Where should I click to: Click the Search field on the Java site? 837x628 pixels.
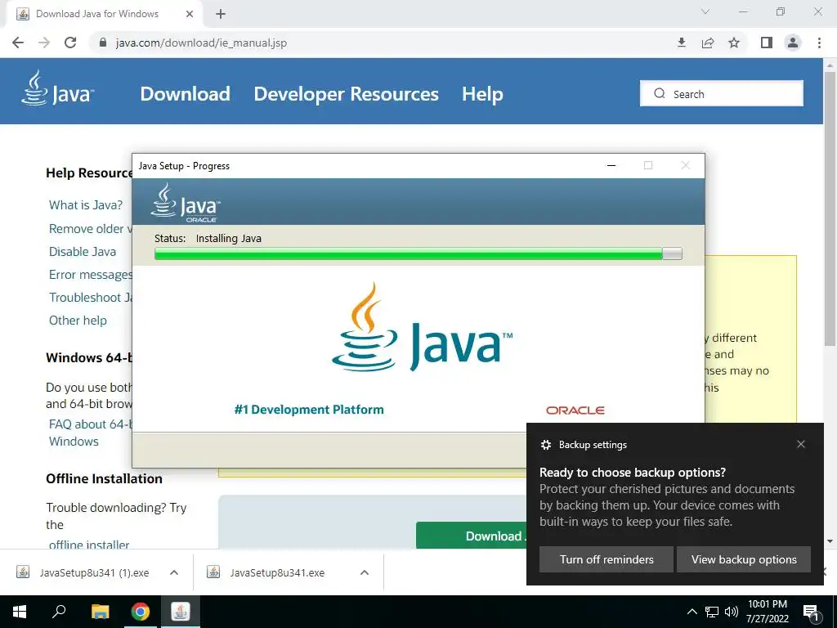(x=721, y=93)
